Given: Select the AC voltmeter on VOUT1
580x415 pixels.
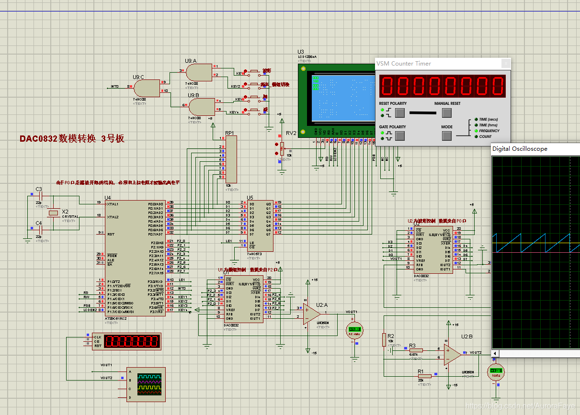Looking at the screenshot, I should (x=354, y=329).
